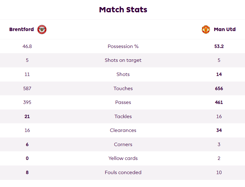Click the Touches row label
245x187 pixels.
[x=123, y=89]
